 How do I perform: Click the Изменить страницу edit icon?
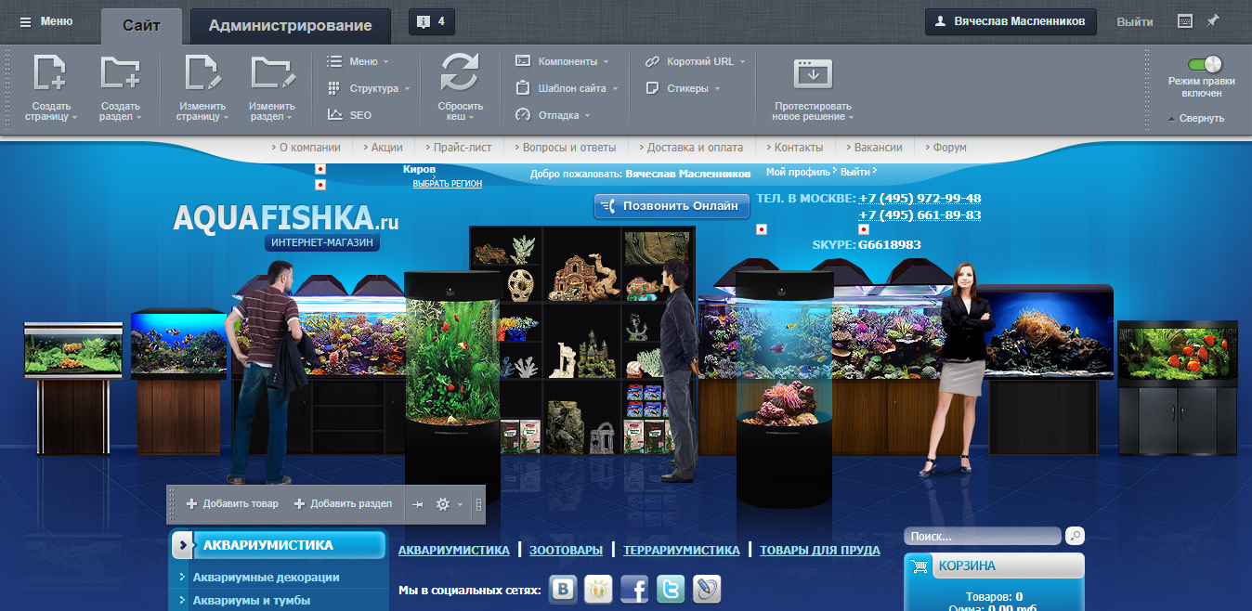click(202, 72)
